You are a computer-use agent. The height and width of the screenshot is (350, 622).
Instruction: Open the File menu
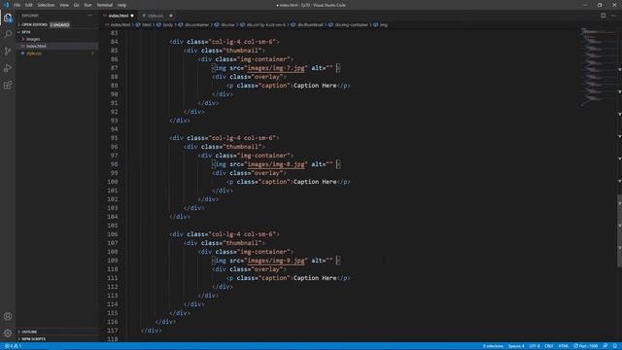click(17, 5)
